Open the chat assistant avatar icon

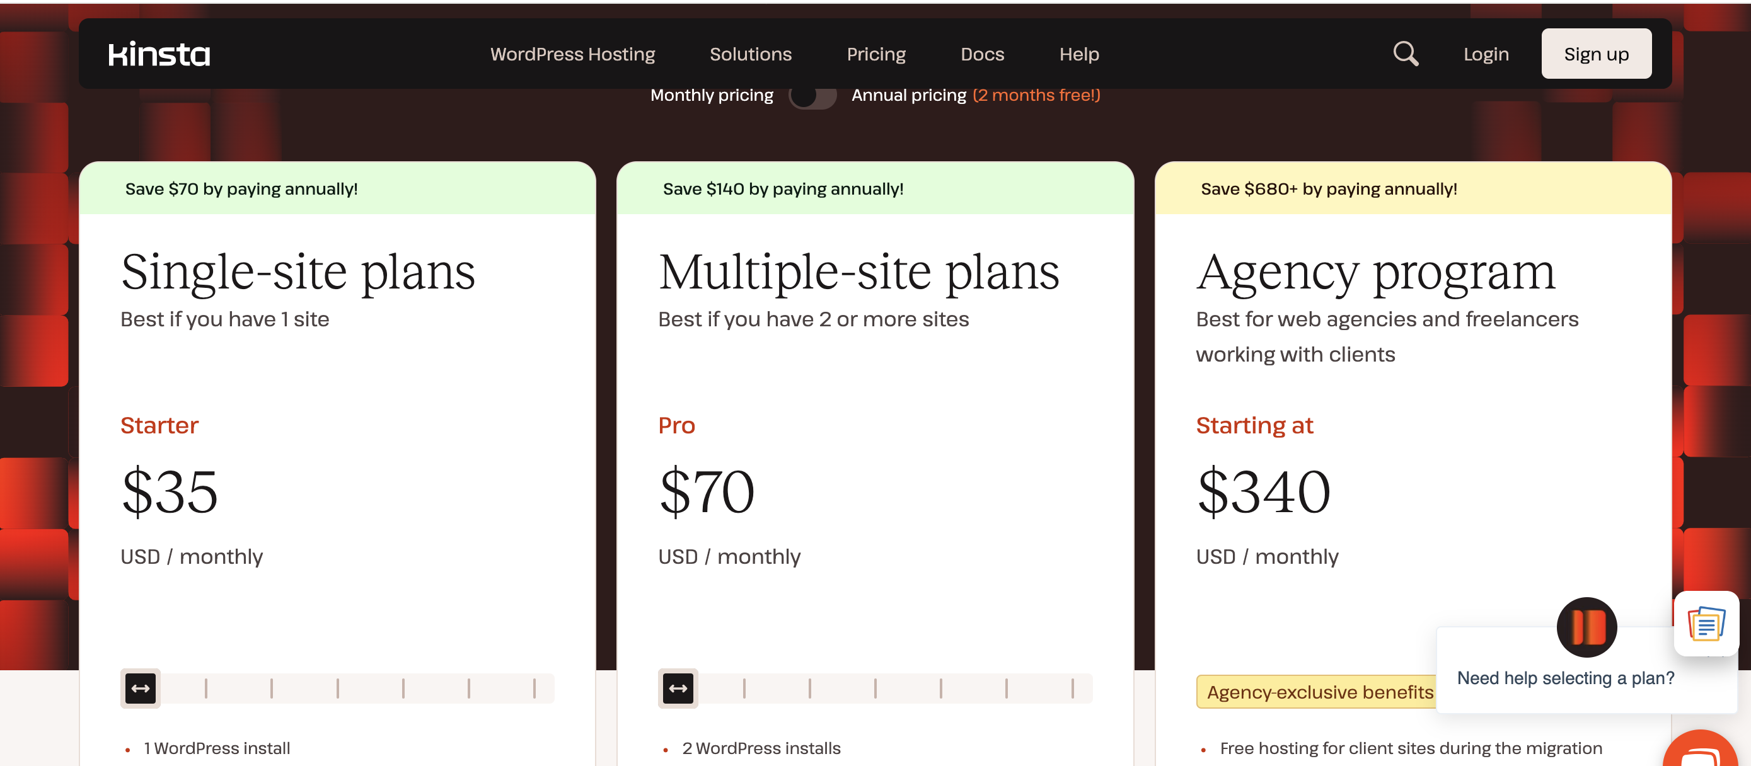tap(1586, 627)
